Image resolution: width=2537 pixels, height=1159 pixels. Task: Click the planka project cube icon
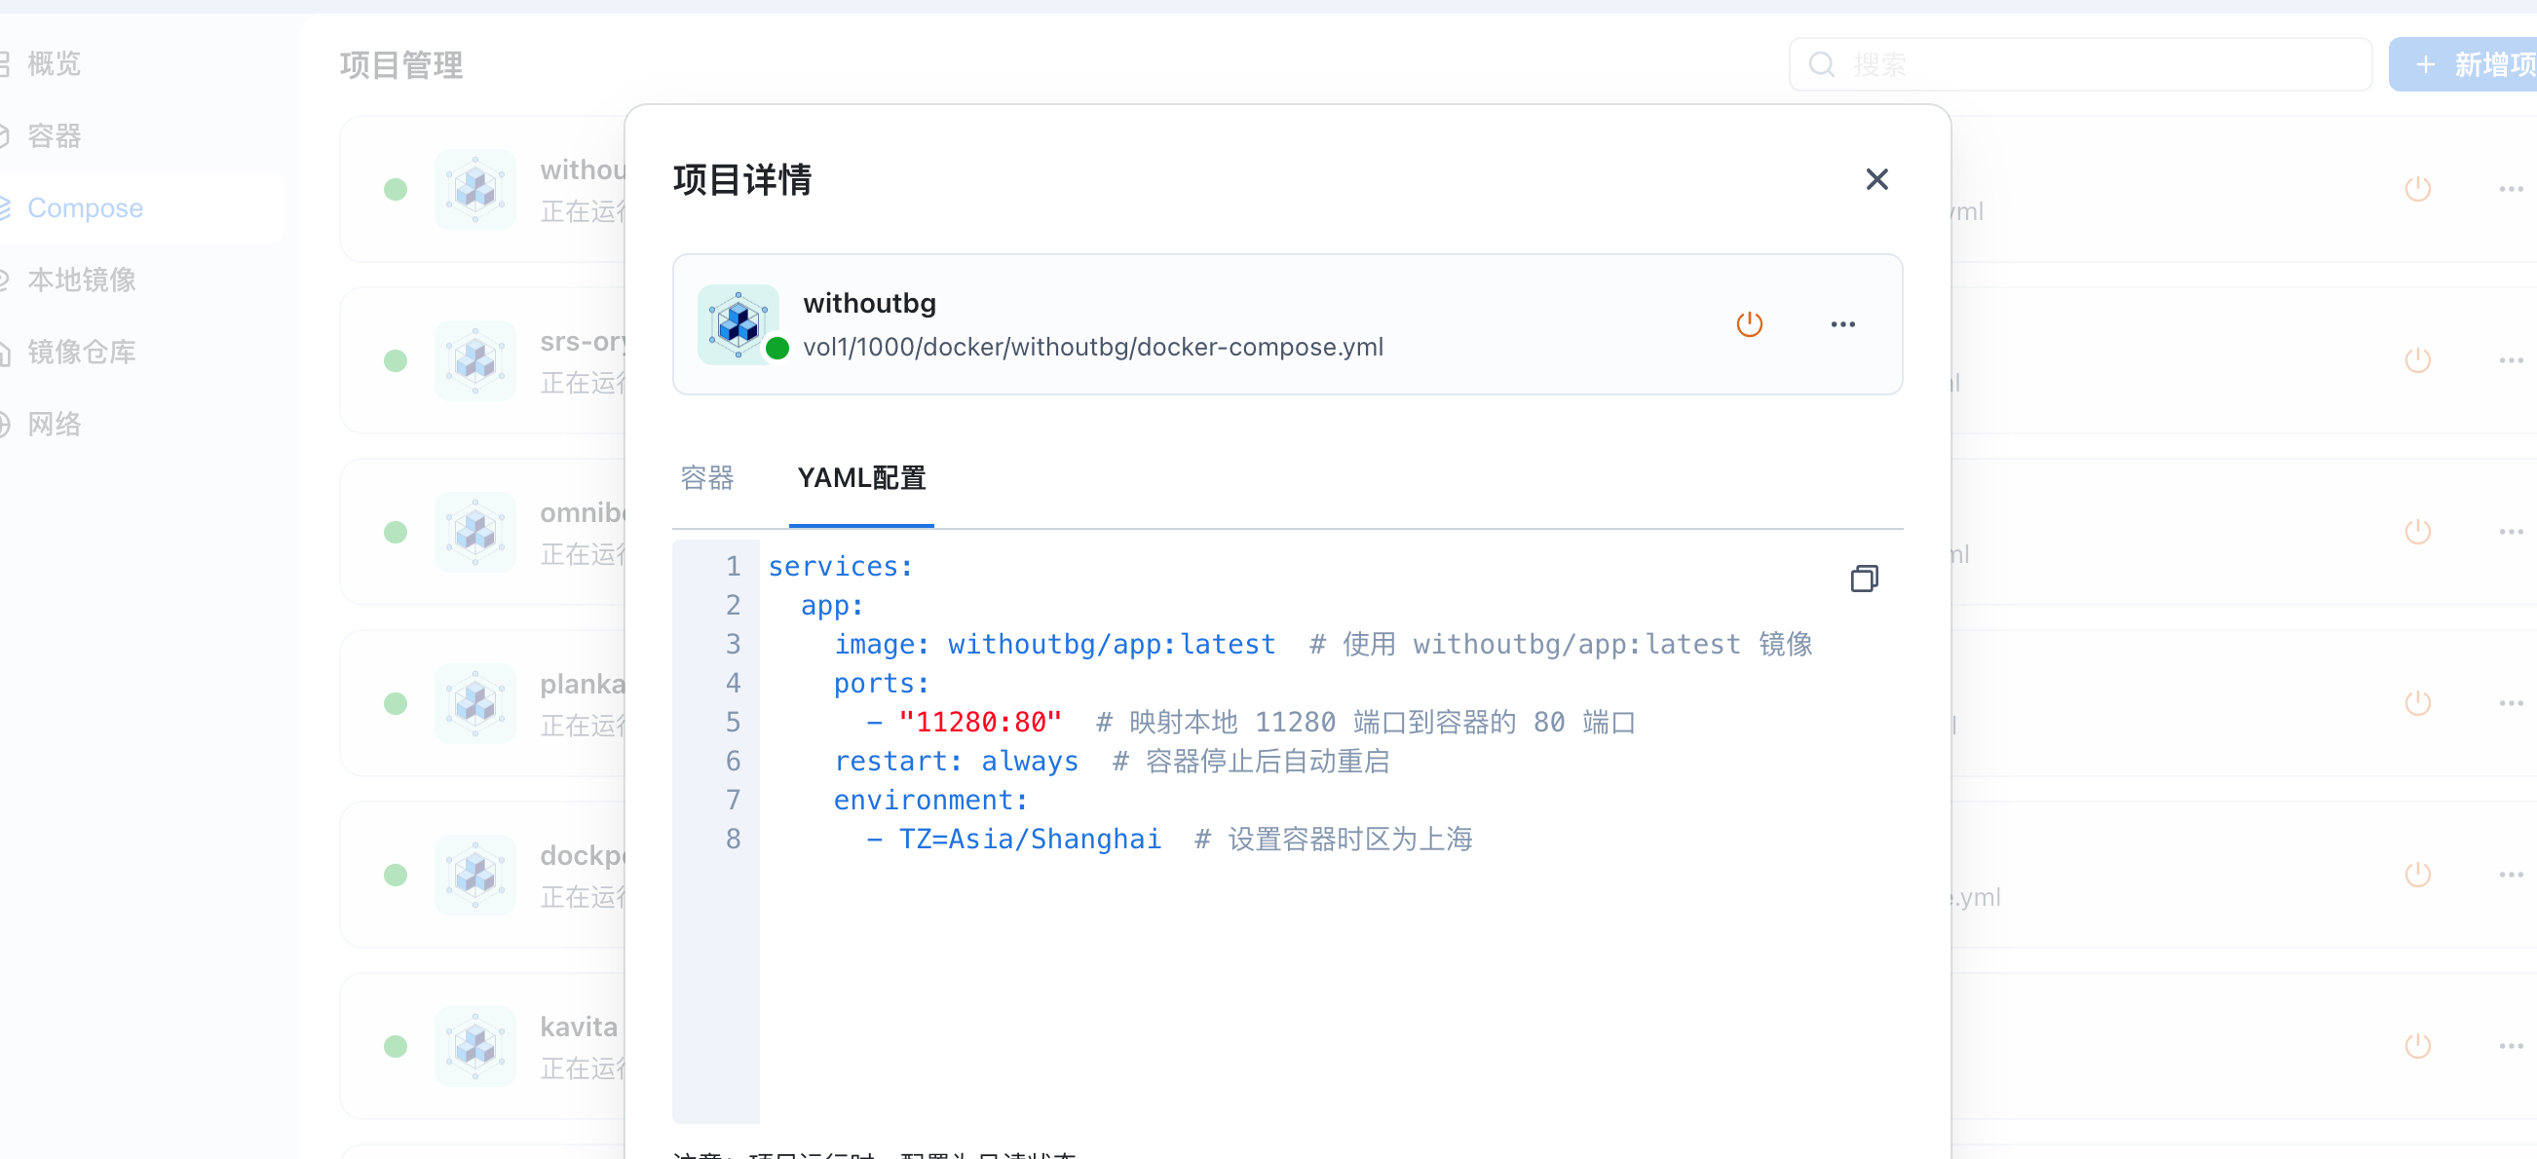[x=475, y=703]
